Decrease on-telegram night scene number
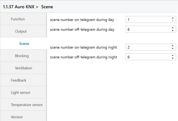 [173, 48]
